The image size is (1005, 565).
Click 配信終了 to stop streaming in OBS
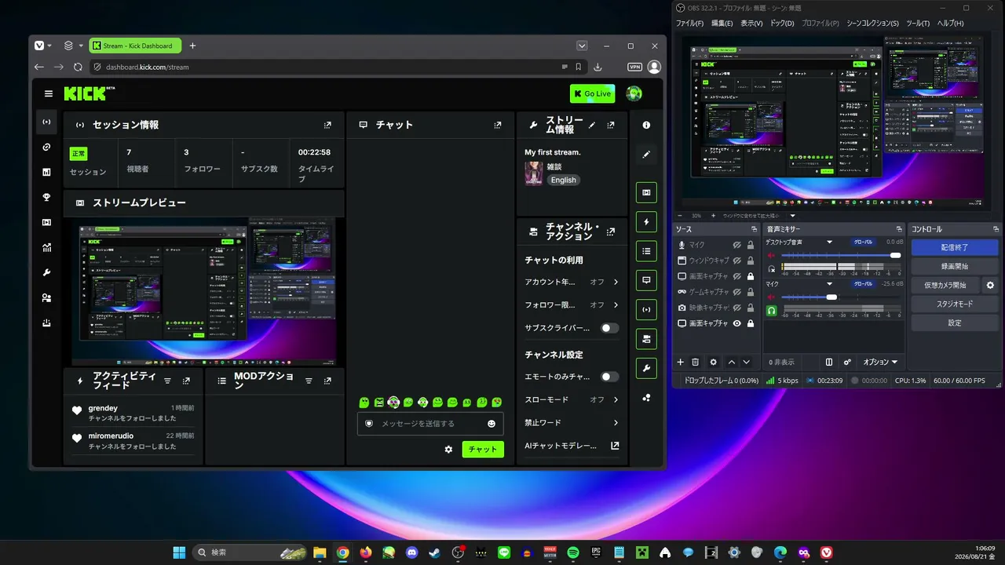pos(955,247)
